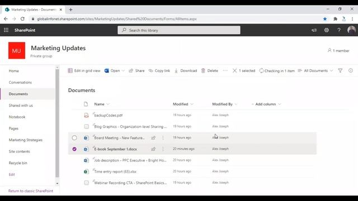Screen dimensions: 358x201
Task: Open the backupCodes.pdf file
Action: coord(109,116)
